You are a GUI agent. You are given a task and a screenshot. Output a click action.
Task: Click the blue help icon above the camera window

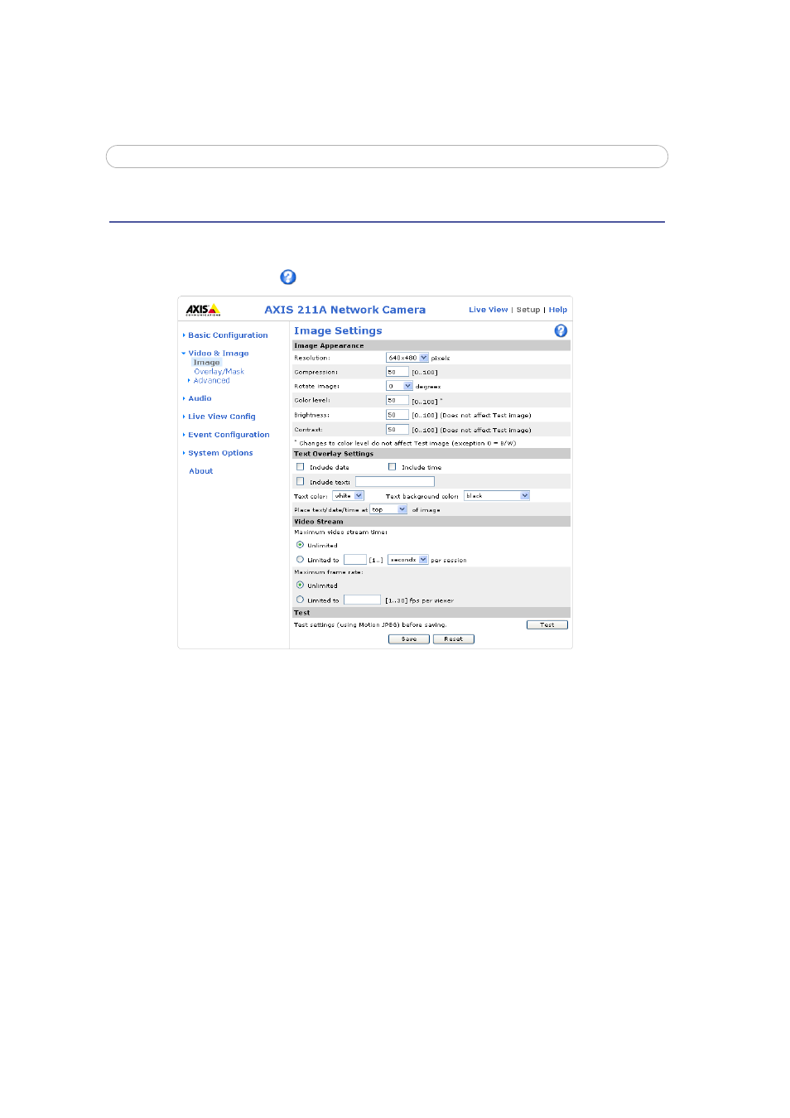click(x=288, y=277)
